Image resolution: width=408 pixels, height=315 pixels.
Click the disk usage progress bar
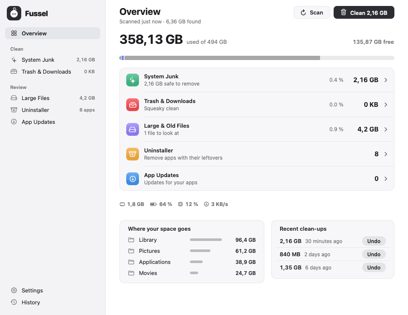[x=257, y=58]
